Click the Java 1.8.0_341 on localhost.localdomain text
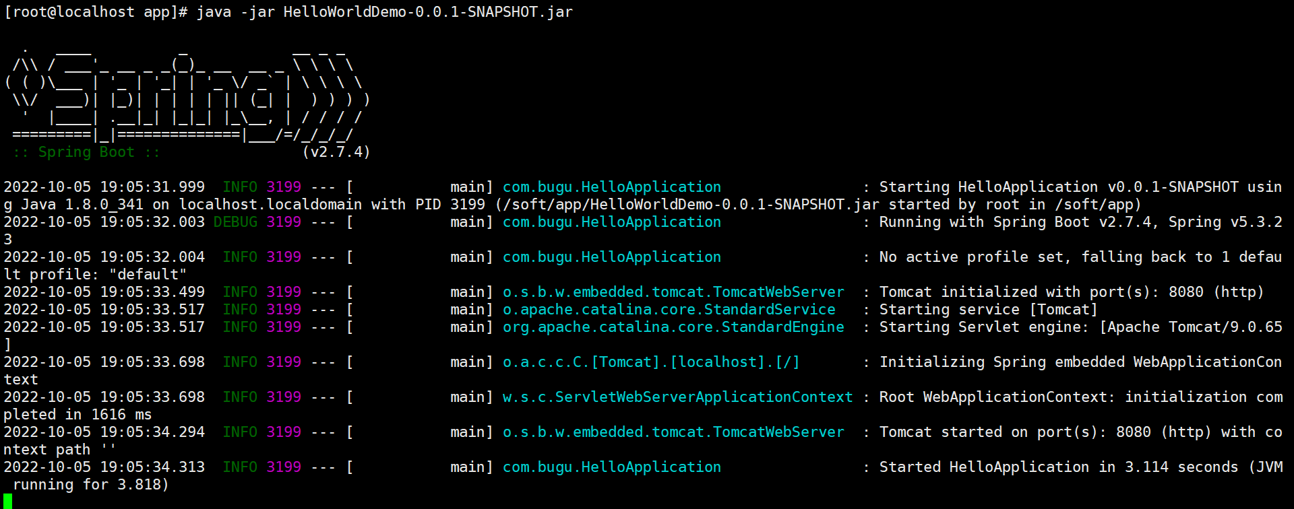Screen dimensions: 1294x509 191,205
